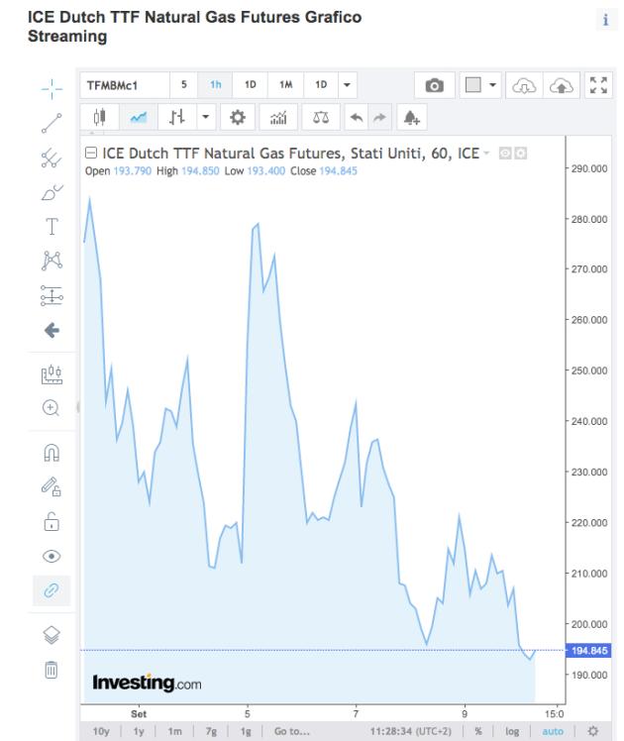Open the chart layout square dropdown
Image resolution: width=624 pixels, height=741 pixels.
point(480,85)
